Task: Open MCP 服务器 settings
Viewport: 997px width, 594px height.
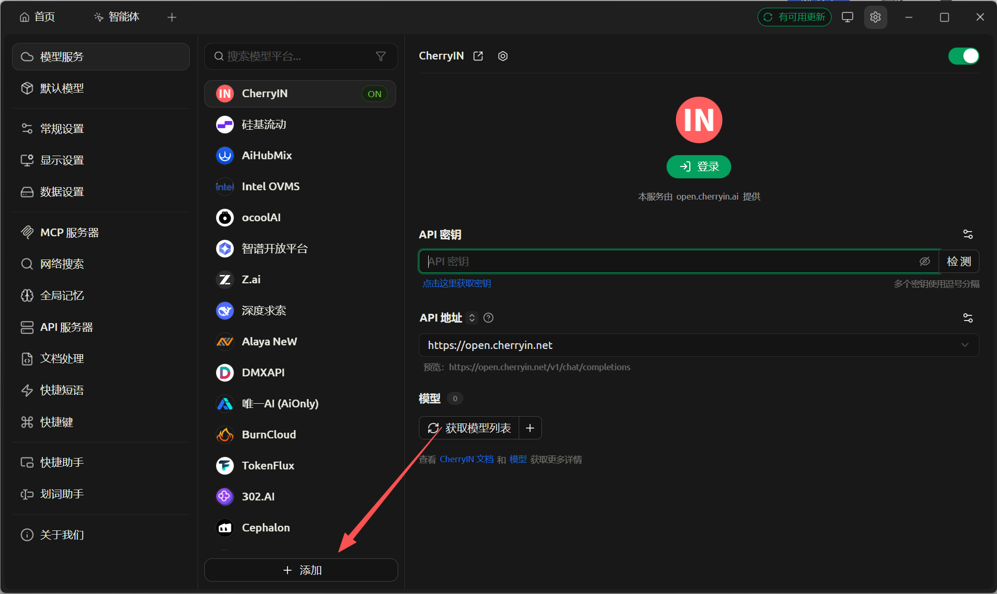Action: (x=101, y=233)
